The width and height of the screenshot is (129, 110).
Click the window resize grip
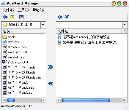(x=125, y=106)
